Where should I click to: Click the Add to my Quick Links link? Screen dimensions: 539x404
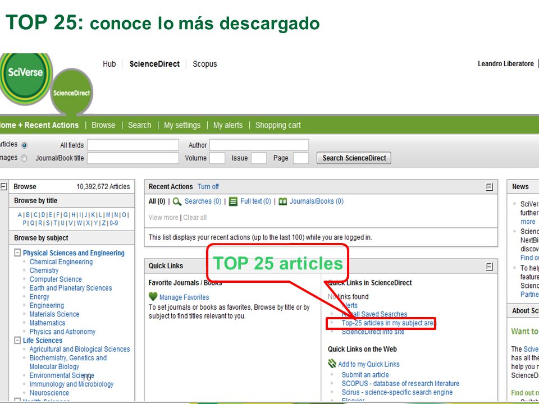(x=368, y=364)
